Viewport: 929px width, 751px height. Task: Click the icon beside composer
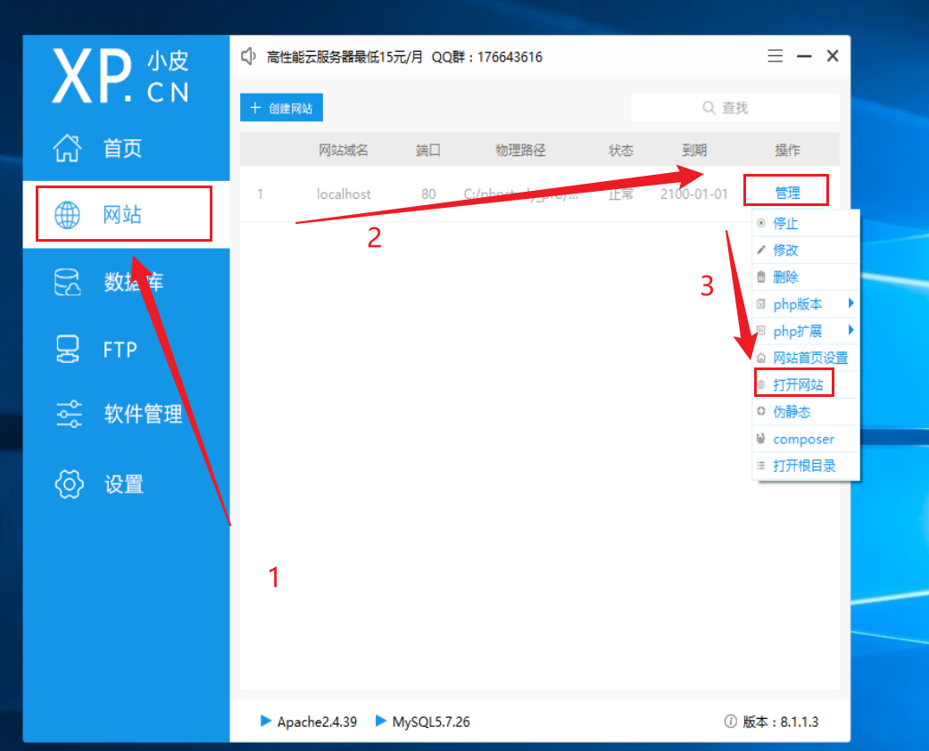[761, 438]
